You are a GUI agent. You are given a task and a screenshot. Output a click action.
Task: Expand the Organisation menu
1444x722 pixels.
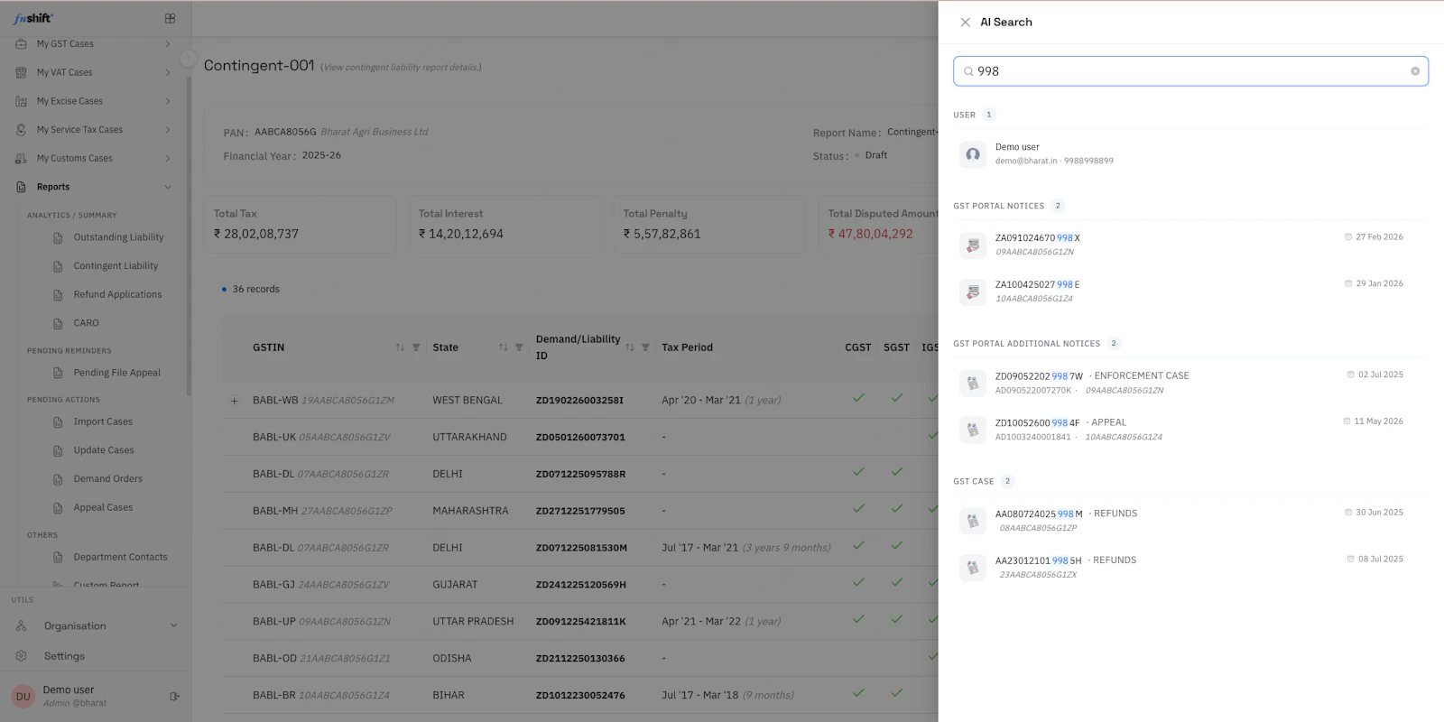[95, 625]
